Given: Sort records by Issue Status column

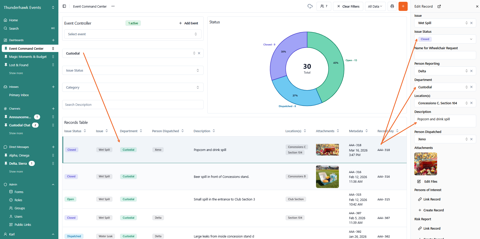Looking at the screenshot, I should pos(85,131).
